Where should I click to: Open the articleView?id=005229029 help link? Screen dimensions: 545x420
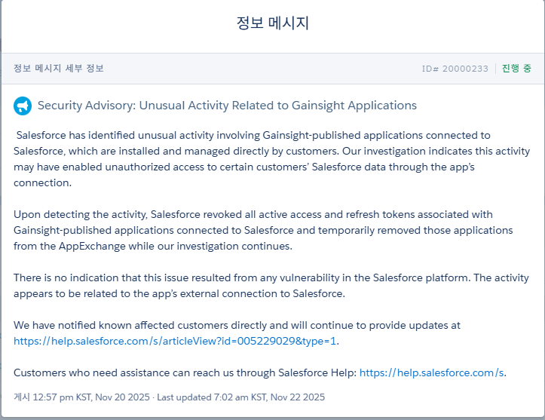tap(176, 341)
